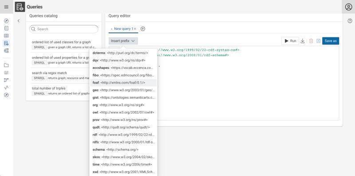Open 'search via regex match' query

49,73
